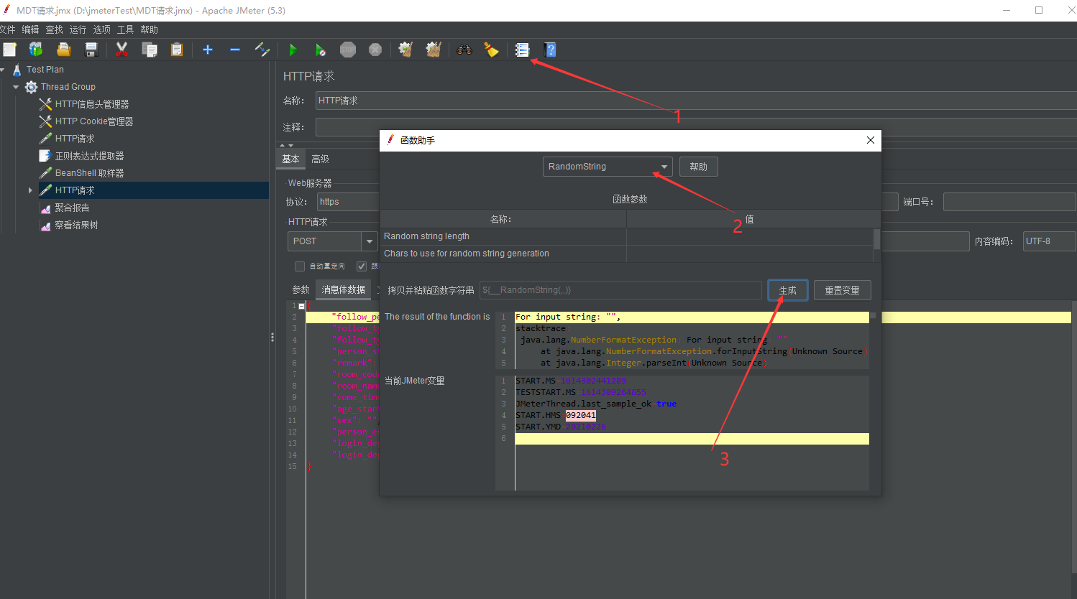This screenshot has height=599, width=1077.
Task: Click the Chars to use value cell
Action: tap(750, 254)
